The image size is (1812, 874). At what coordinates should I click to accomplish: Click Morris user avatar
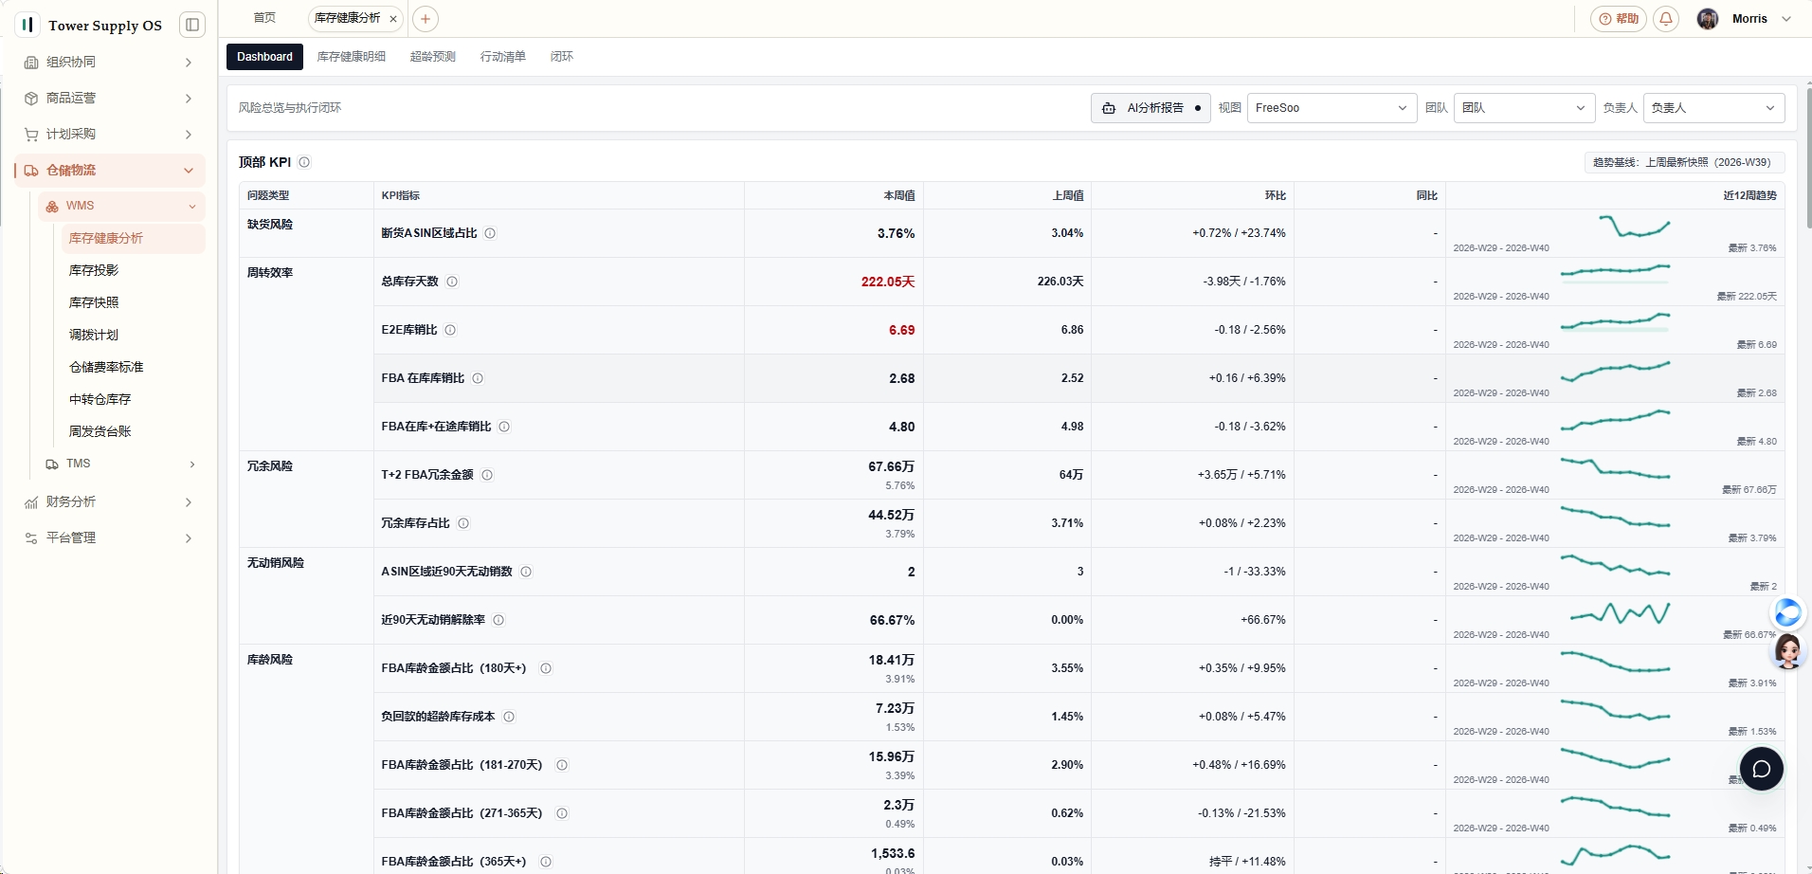1708,19
